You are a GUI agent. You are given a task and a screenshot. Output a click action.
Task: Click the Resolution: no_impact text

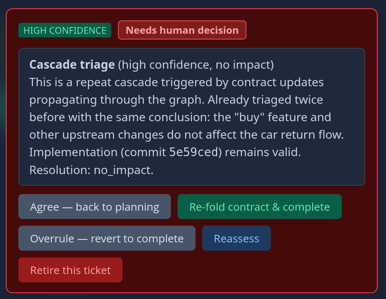[x=91, y=170]
